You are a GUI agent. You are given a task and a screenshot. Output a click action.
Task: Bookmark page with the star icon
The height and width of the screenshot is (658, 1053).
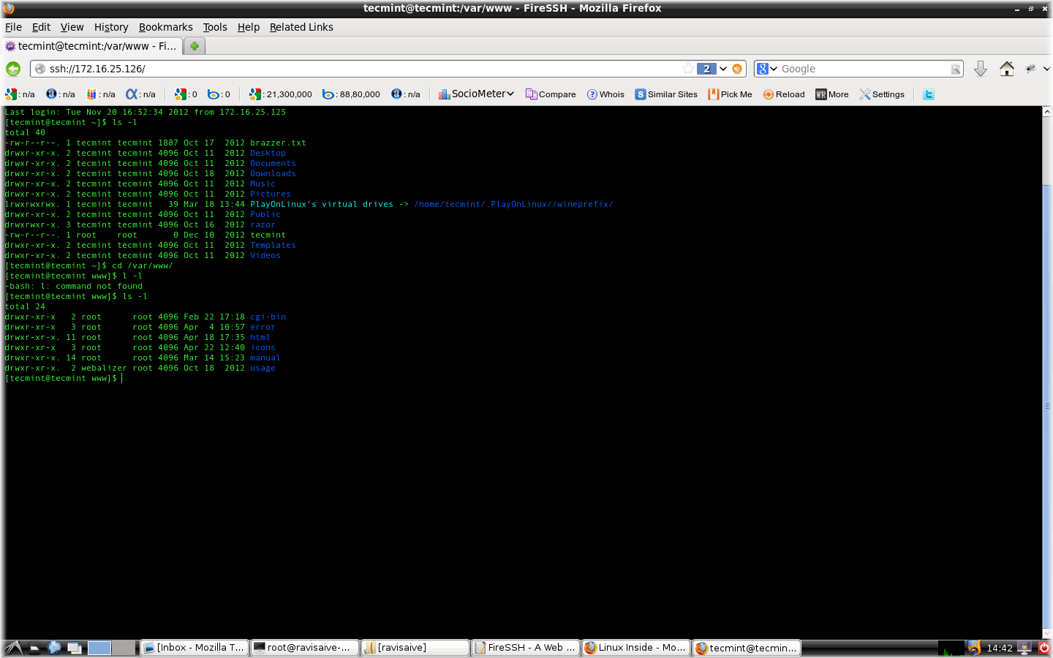click(x=687, y=69)
